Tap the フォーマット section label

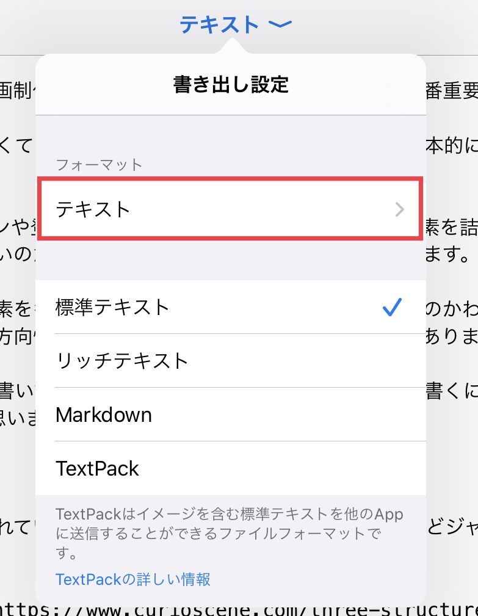pyautogui.click(x=99, y=164)
